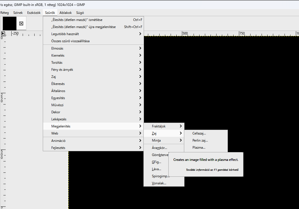This screenshot has width=299, height=209.
Task: Open the Egyesítés filter submenu
Action: [x=93, y=98]
